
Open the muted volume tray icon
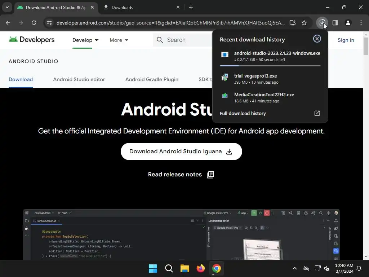point(327,268)
